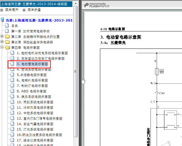Click page icon of 10. 雨刮系统电路示意图
This screenshot has width=182, height=146.
(12, 102)
